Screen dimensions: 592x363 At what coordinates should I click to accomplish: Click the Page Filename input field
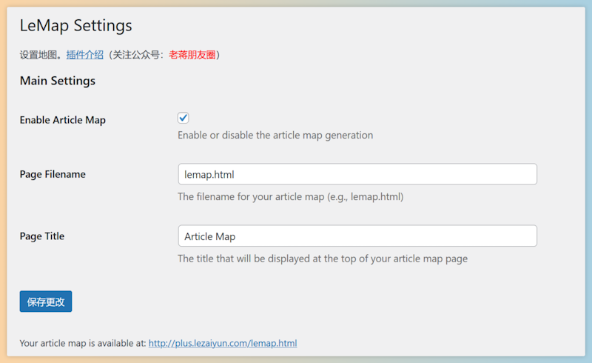pyautogui.click(x=357, y=174)
